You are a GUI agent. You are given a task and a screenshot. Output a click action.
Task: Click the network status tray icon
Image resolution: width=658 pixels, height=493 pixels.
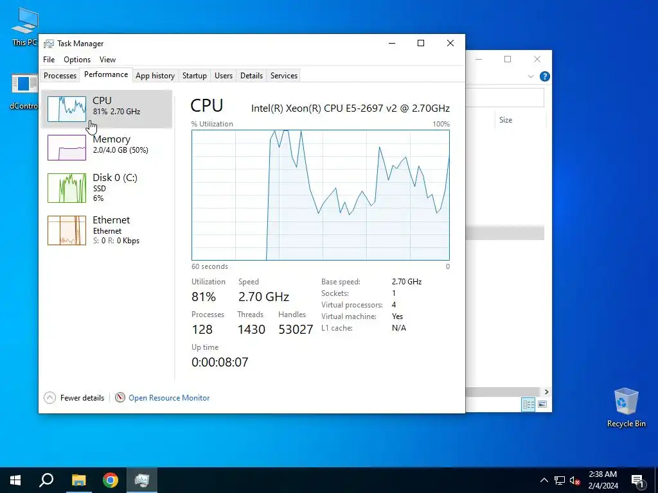click(x=560, y=480)
